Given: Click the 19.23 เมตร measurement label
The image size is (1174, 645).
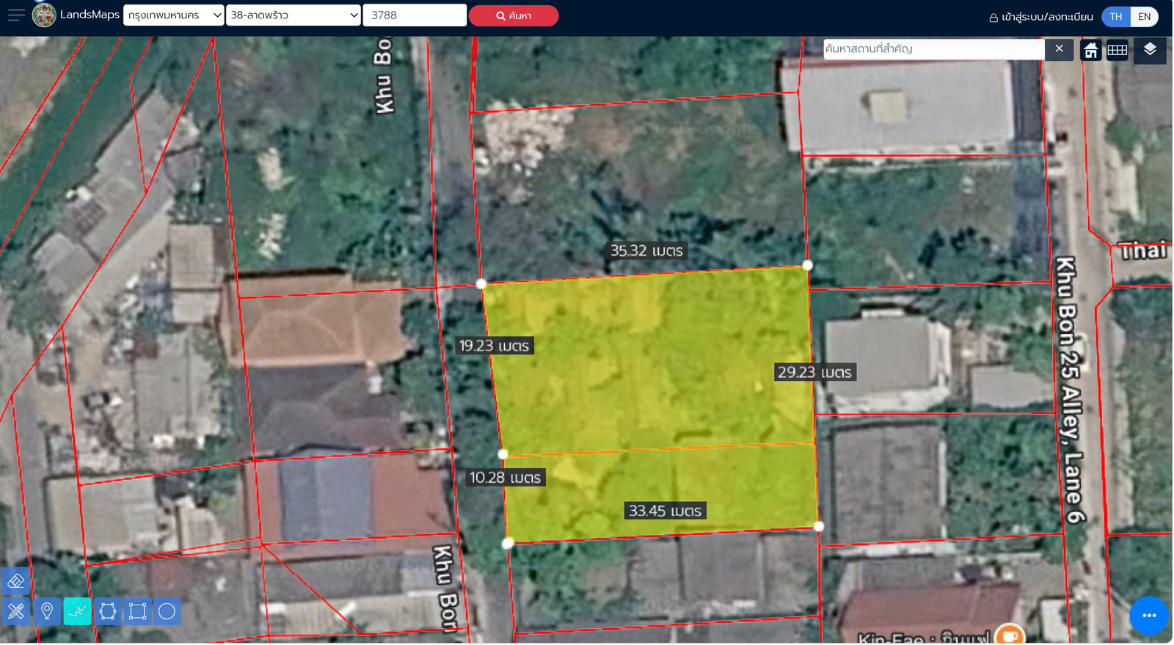Looking at the screenshot, I should [x=494, y=346].
